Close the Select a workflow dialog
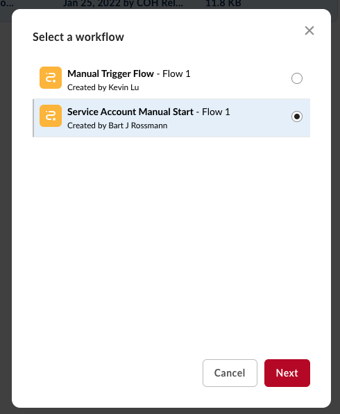The width and height of the screenshot is (340, 414). pyautogui.click(x=309, y=31)
